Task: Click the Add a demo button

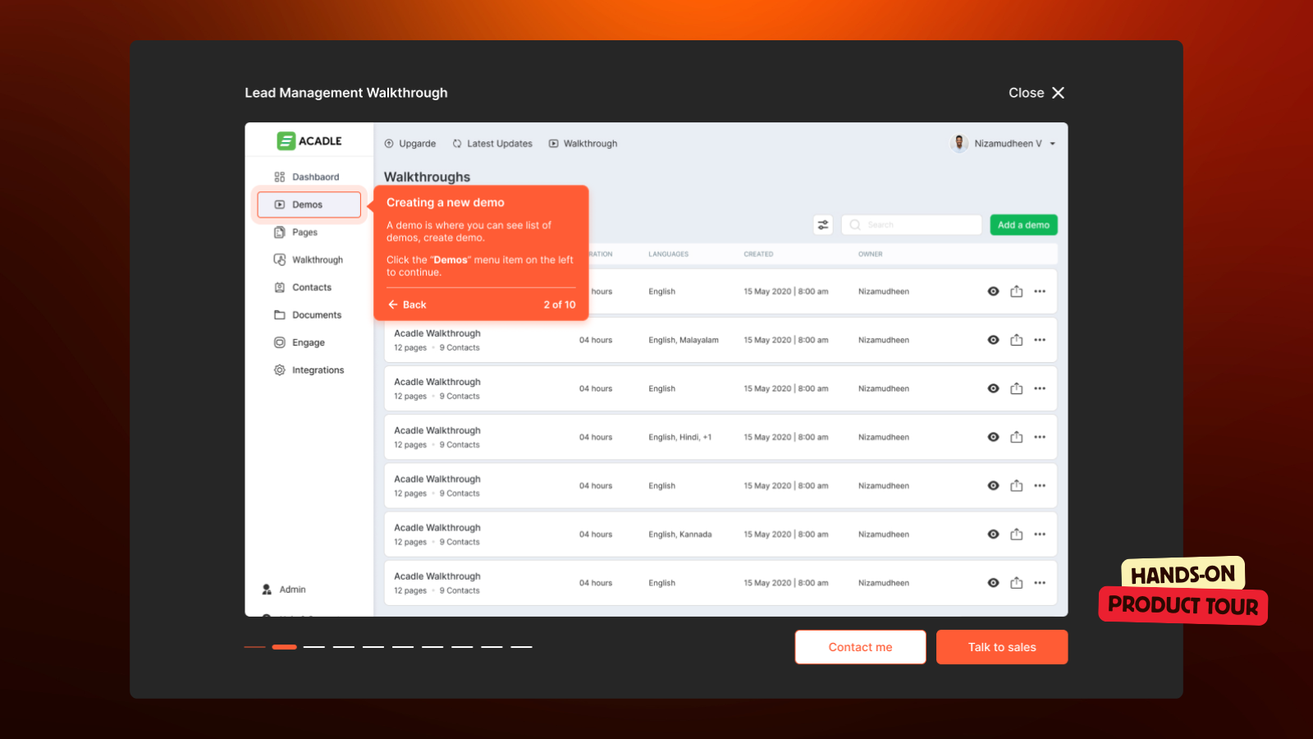Action: 1023,225
